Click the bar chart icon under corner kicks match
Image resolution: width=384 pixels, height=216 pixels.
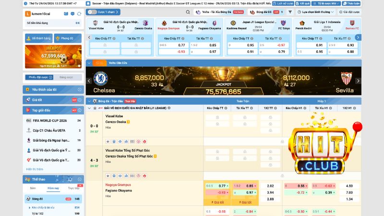(126, 176)
